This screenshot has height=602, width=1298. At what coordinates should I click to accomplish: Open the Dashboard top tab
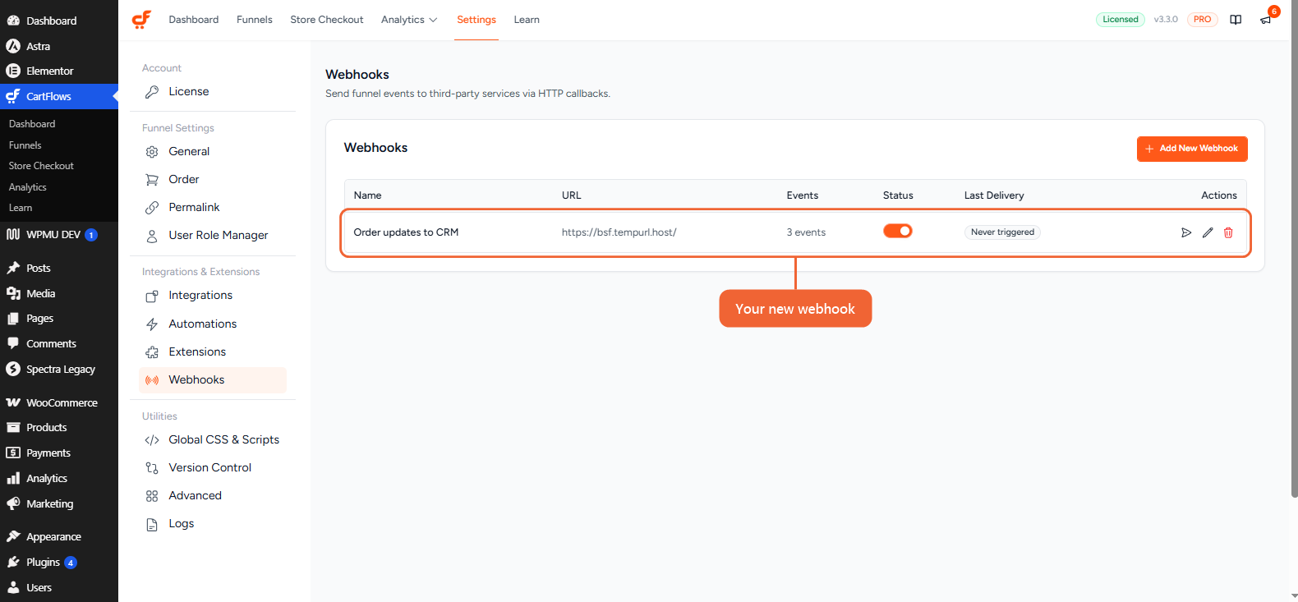[194, 20]
